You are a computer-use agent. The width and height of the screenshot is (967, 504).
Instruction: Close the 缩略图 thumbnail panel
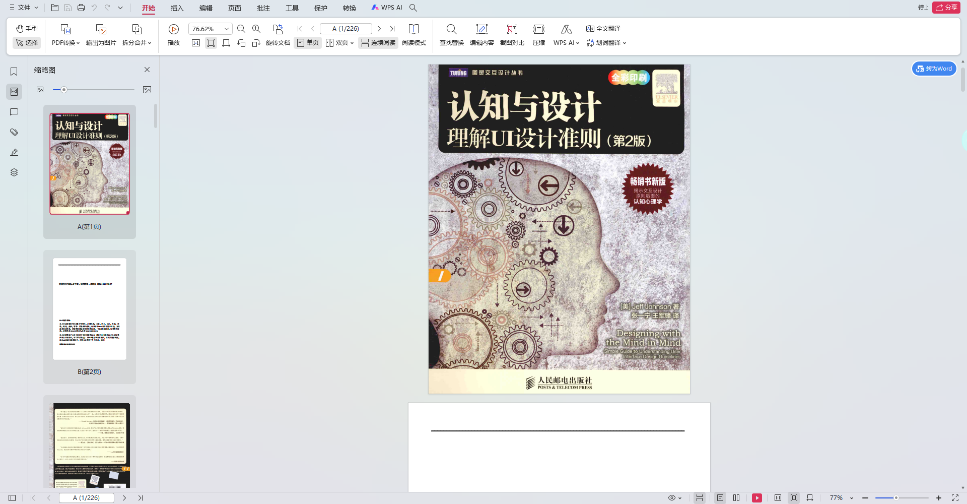(x=147, y=70)
